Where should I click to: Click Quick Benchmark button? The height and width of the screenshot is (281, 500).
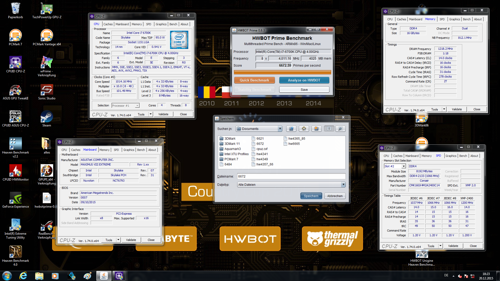click(x=254, y=80)
